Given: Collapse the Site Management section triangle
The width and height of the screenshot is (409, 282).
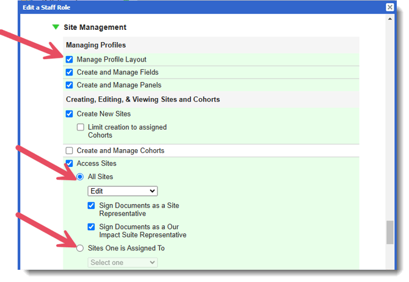Looking at the screenshot, I should coord(56,27).
